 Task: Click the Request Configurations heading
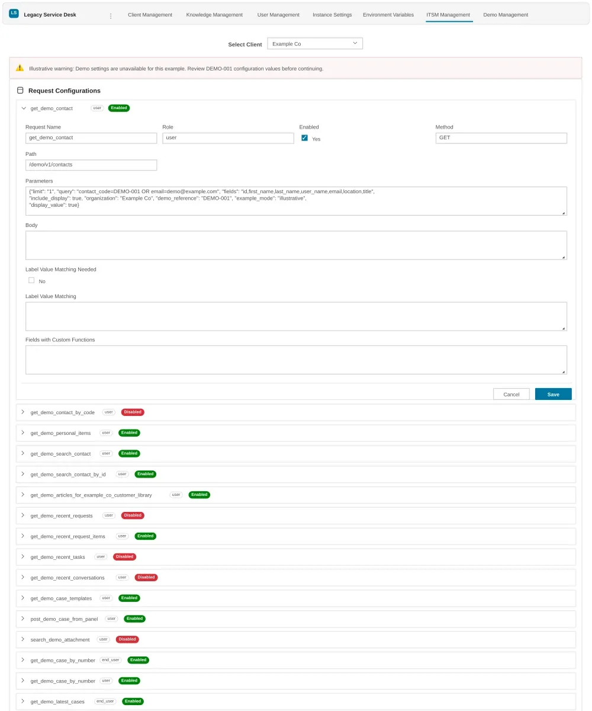point(65,91)
